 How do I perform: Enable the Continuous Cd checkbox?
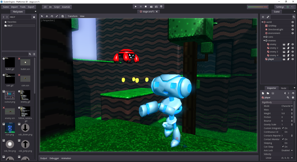point(283,132)
